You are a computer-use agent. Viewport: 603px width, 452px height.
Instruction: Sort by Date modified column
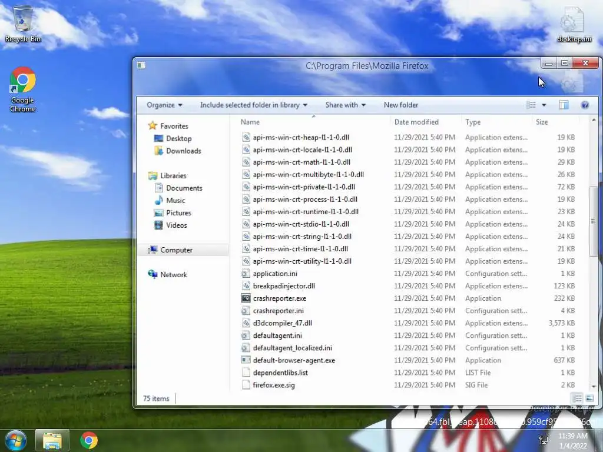416,122
